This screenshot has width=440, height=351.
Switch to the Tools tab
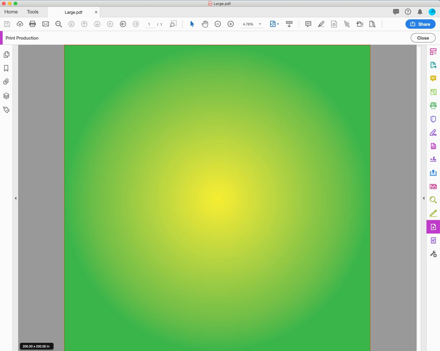click(33, 12)
